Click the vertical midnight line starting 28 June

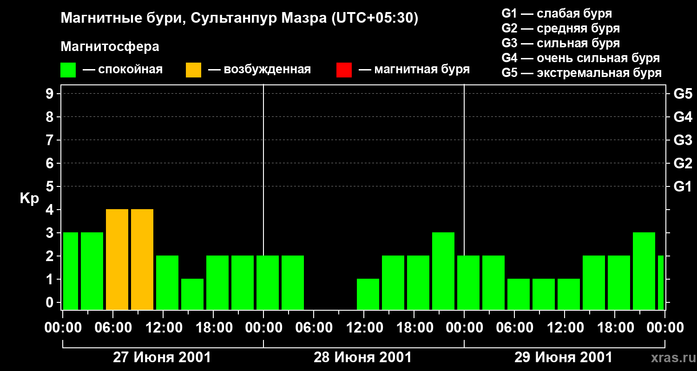[x=263, y=197]
